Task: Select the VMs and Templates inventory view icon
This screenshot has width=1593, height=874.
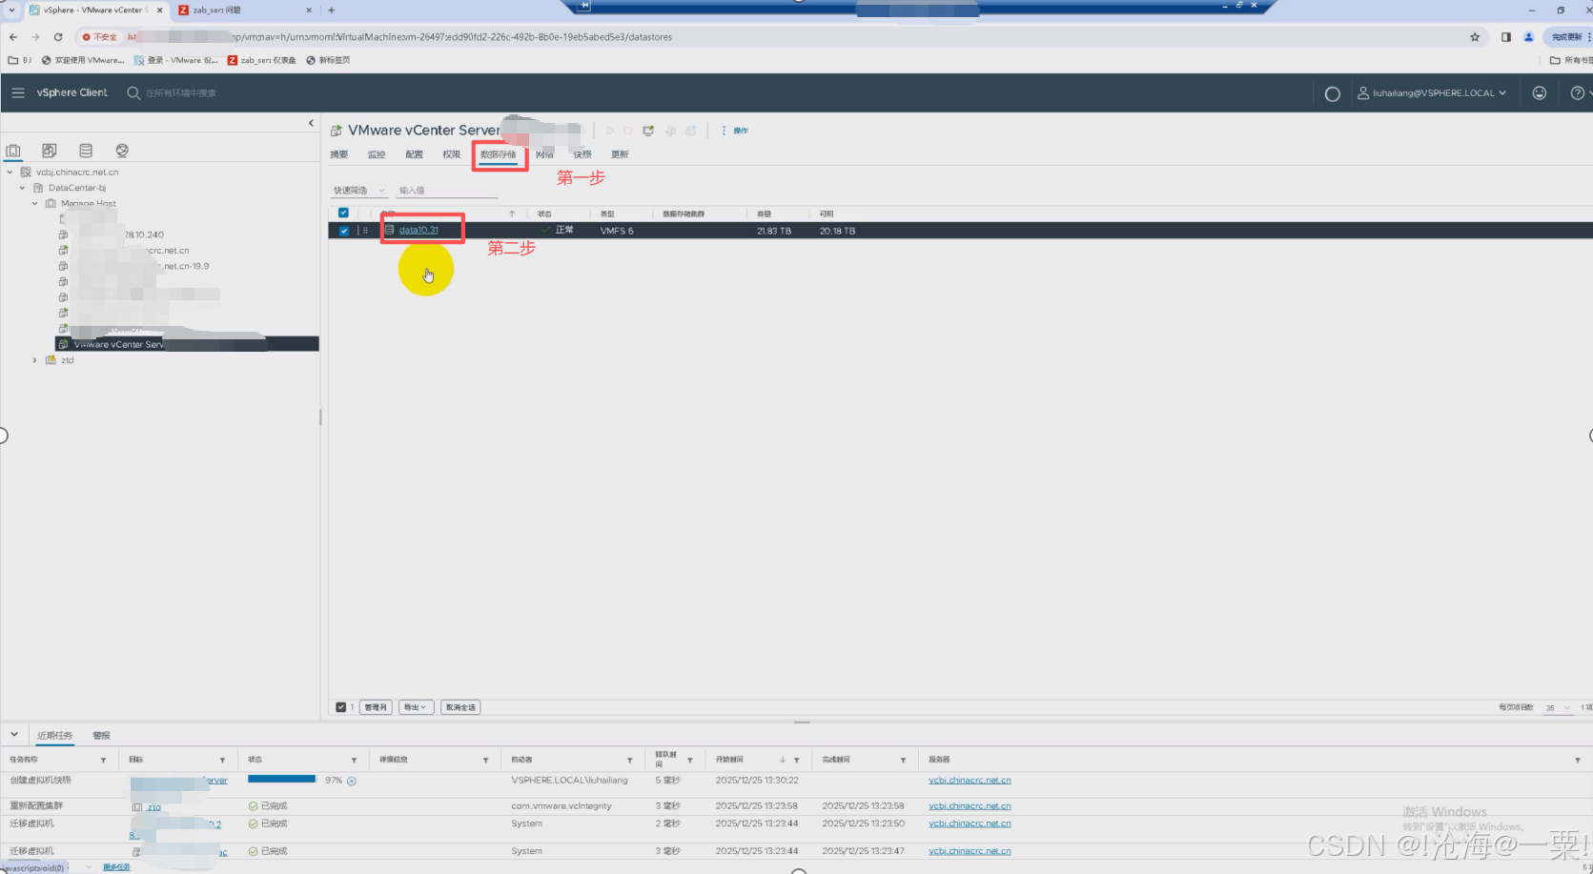Action: [50, 151]
